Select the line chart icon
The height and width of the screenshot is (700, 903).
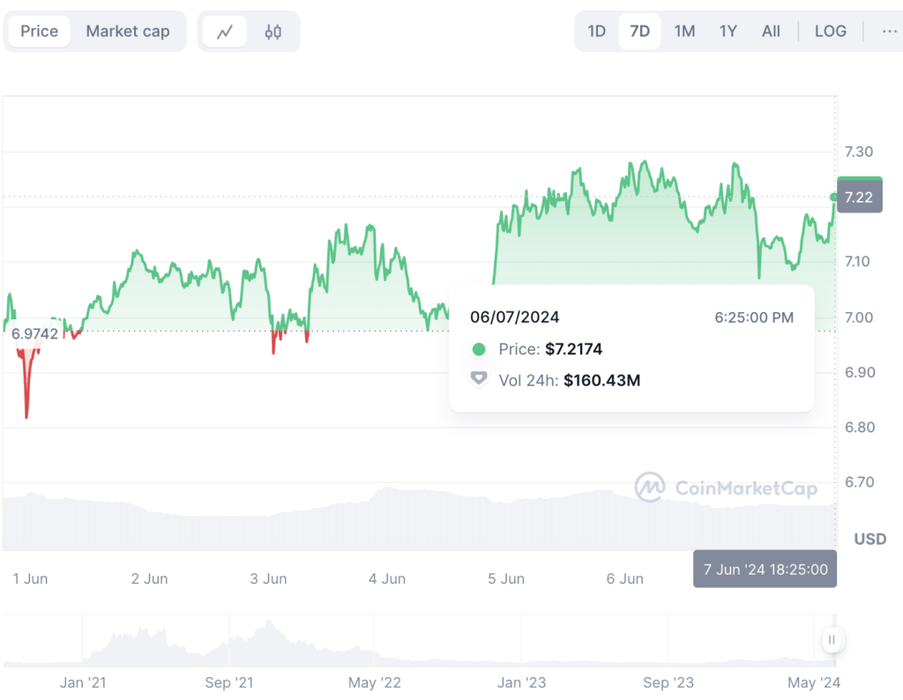click(225, 31)
